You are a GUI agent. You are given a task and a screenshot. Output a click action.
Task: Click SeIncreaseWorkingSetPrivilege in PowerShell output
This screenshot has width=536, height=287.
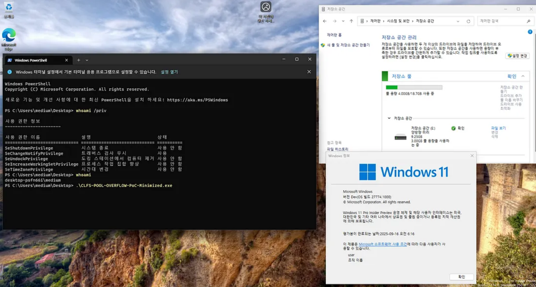pos(42,164)
